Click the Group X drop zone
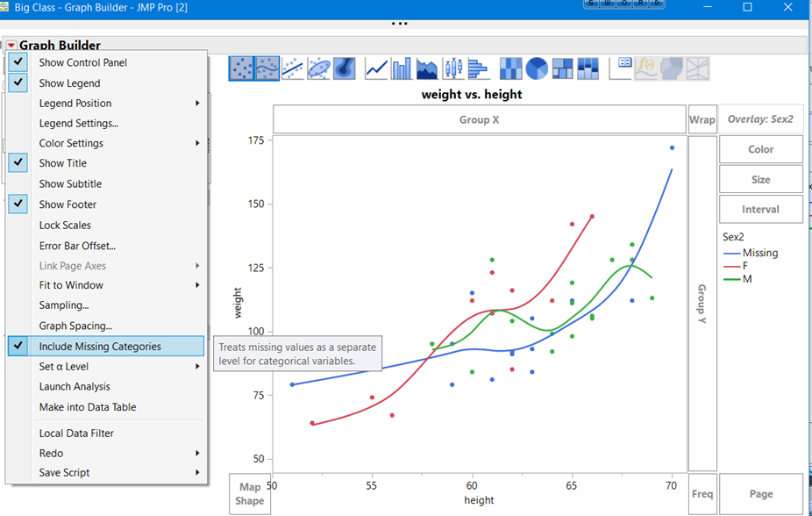Image resolution: width=812 pixels, height=516 pixels. pyautogui.click(x=479, y=118)
